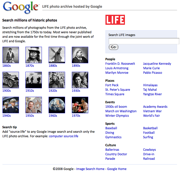This screenshot has width=180, height=173.
Task: Go to Image Search Home
Action: tap(90, 169)
